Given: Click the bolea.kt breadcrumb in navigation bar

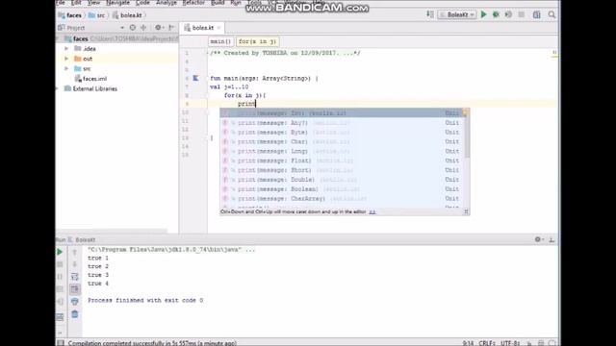Looking at the screenshot, I should 127,15.
